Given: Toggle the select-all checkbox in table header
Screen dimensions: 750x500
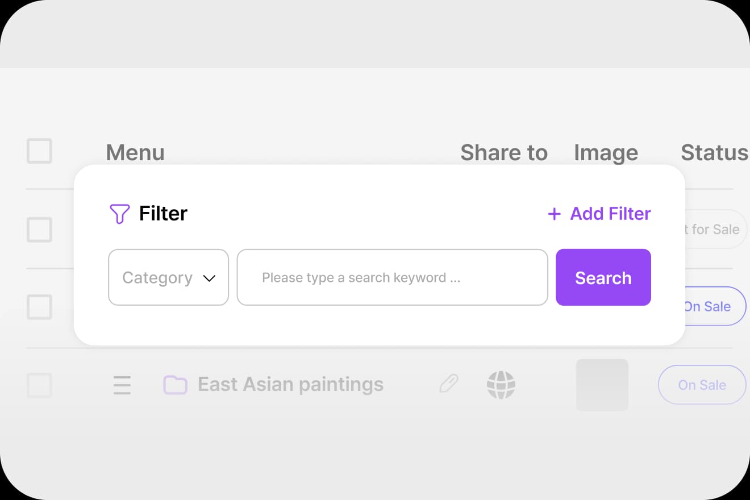Looking at the screenshot, I should point(40,151).
